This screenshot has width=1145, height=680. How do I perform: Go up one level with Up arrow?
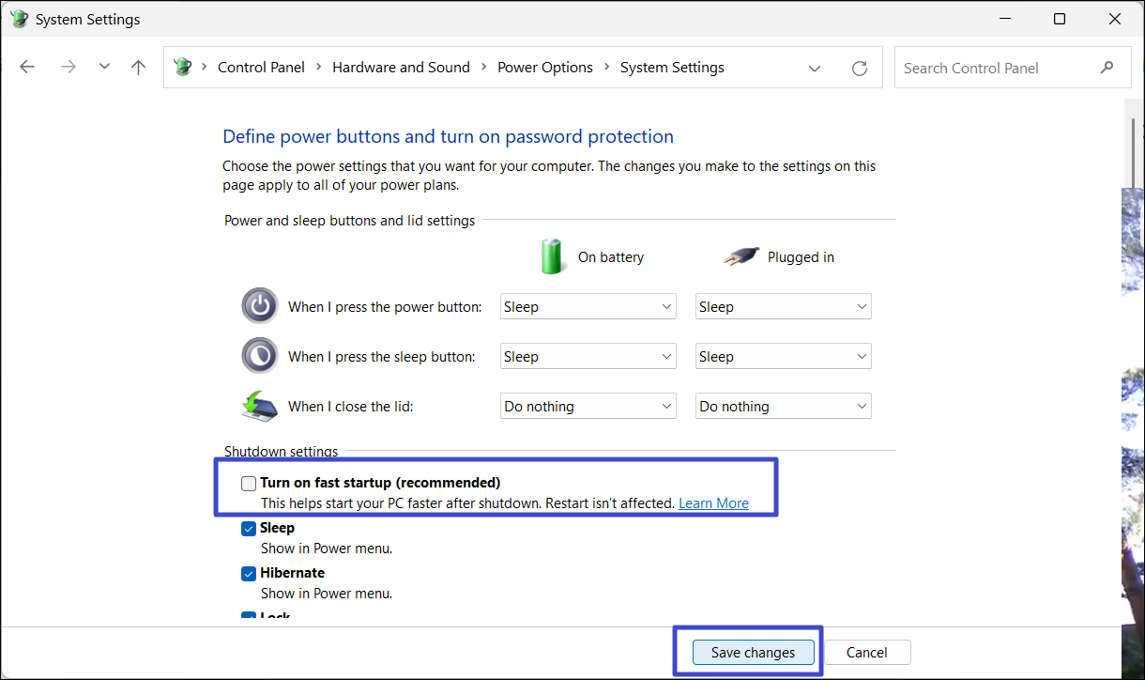[x=139, y=68]
